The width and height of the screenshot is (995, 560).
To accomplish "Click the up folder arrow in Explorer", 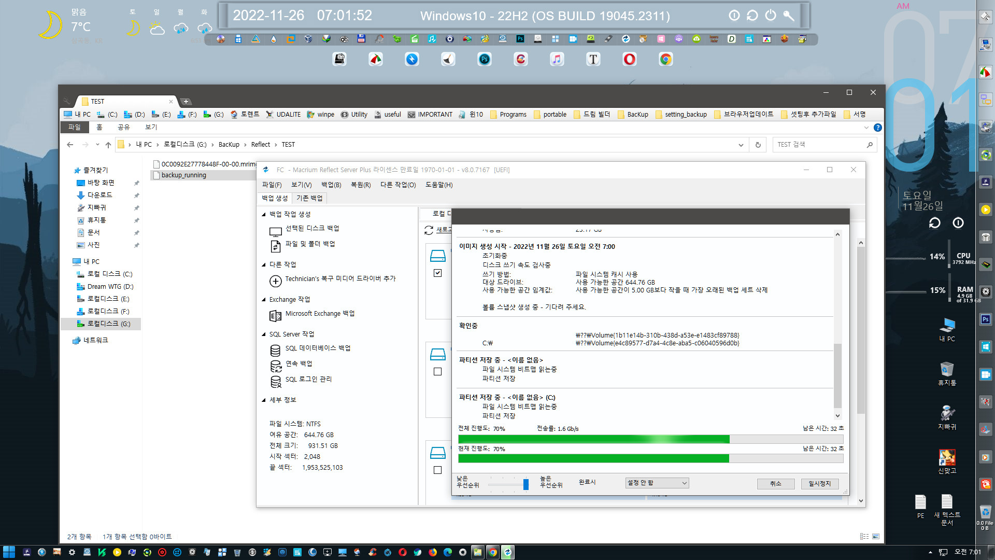I will point(108,145).
